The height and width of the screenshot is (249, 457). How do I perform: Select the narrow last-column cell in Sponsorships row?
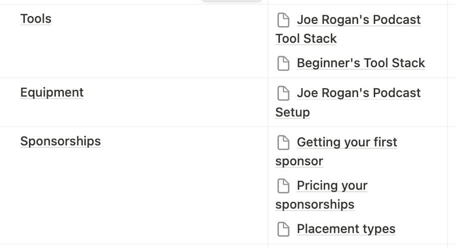pos(452,185)
